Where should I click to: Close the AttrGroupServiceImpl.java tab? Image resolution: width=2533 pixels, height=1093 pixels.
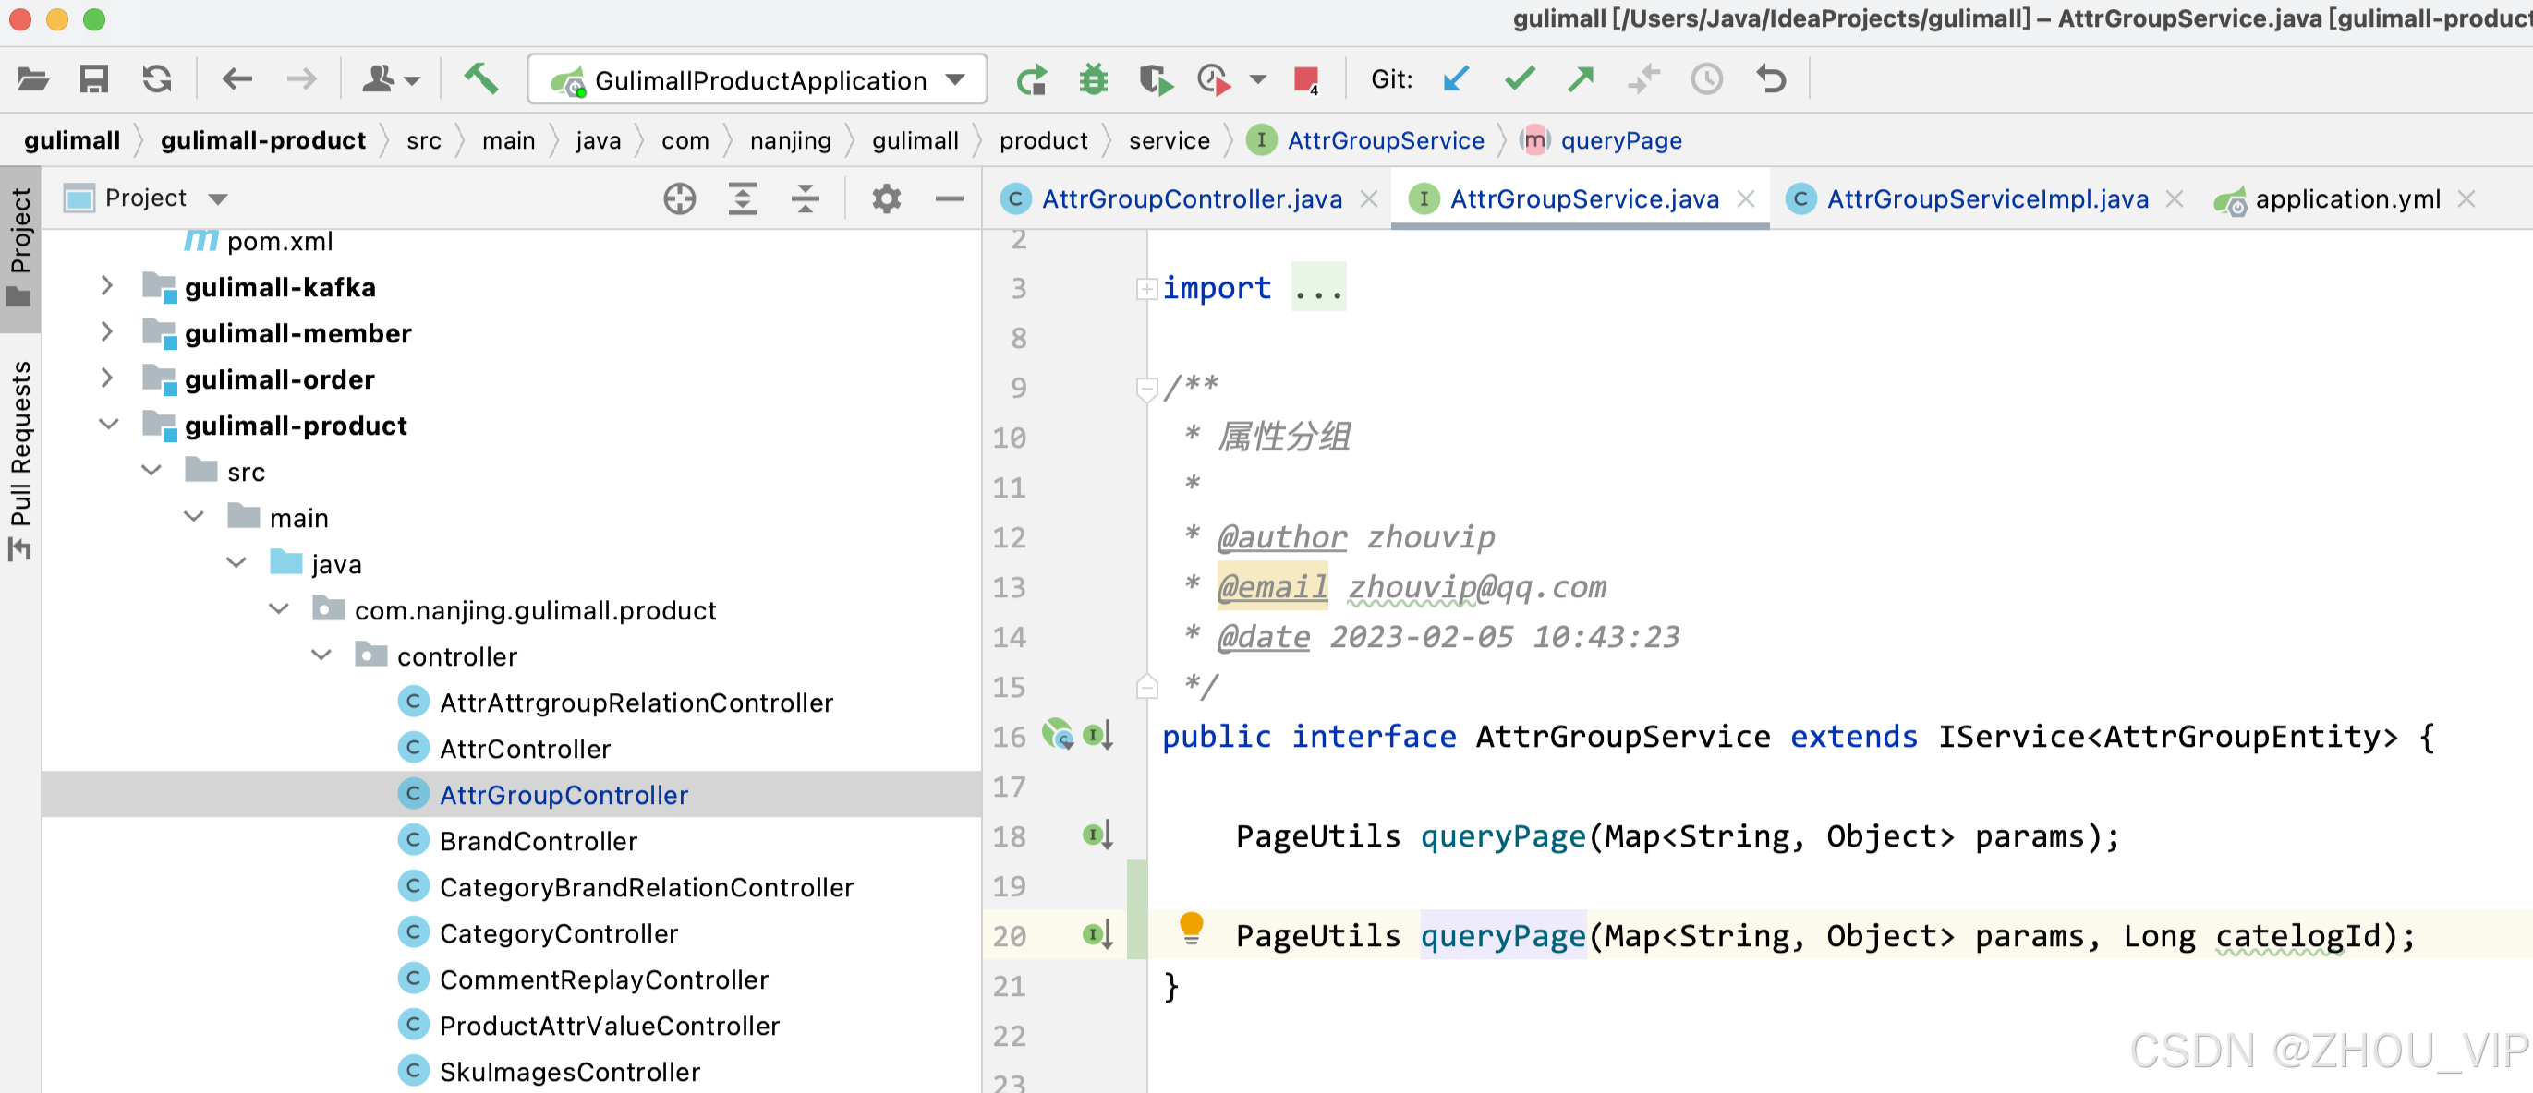tap(2174, 199)
